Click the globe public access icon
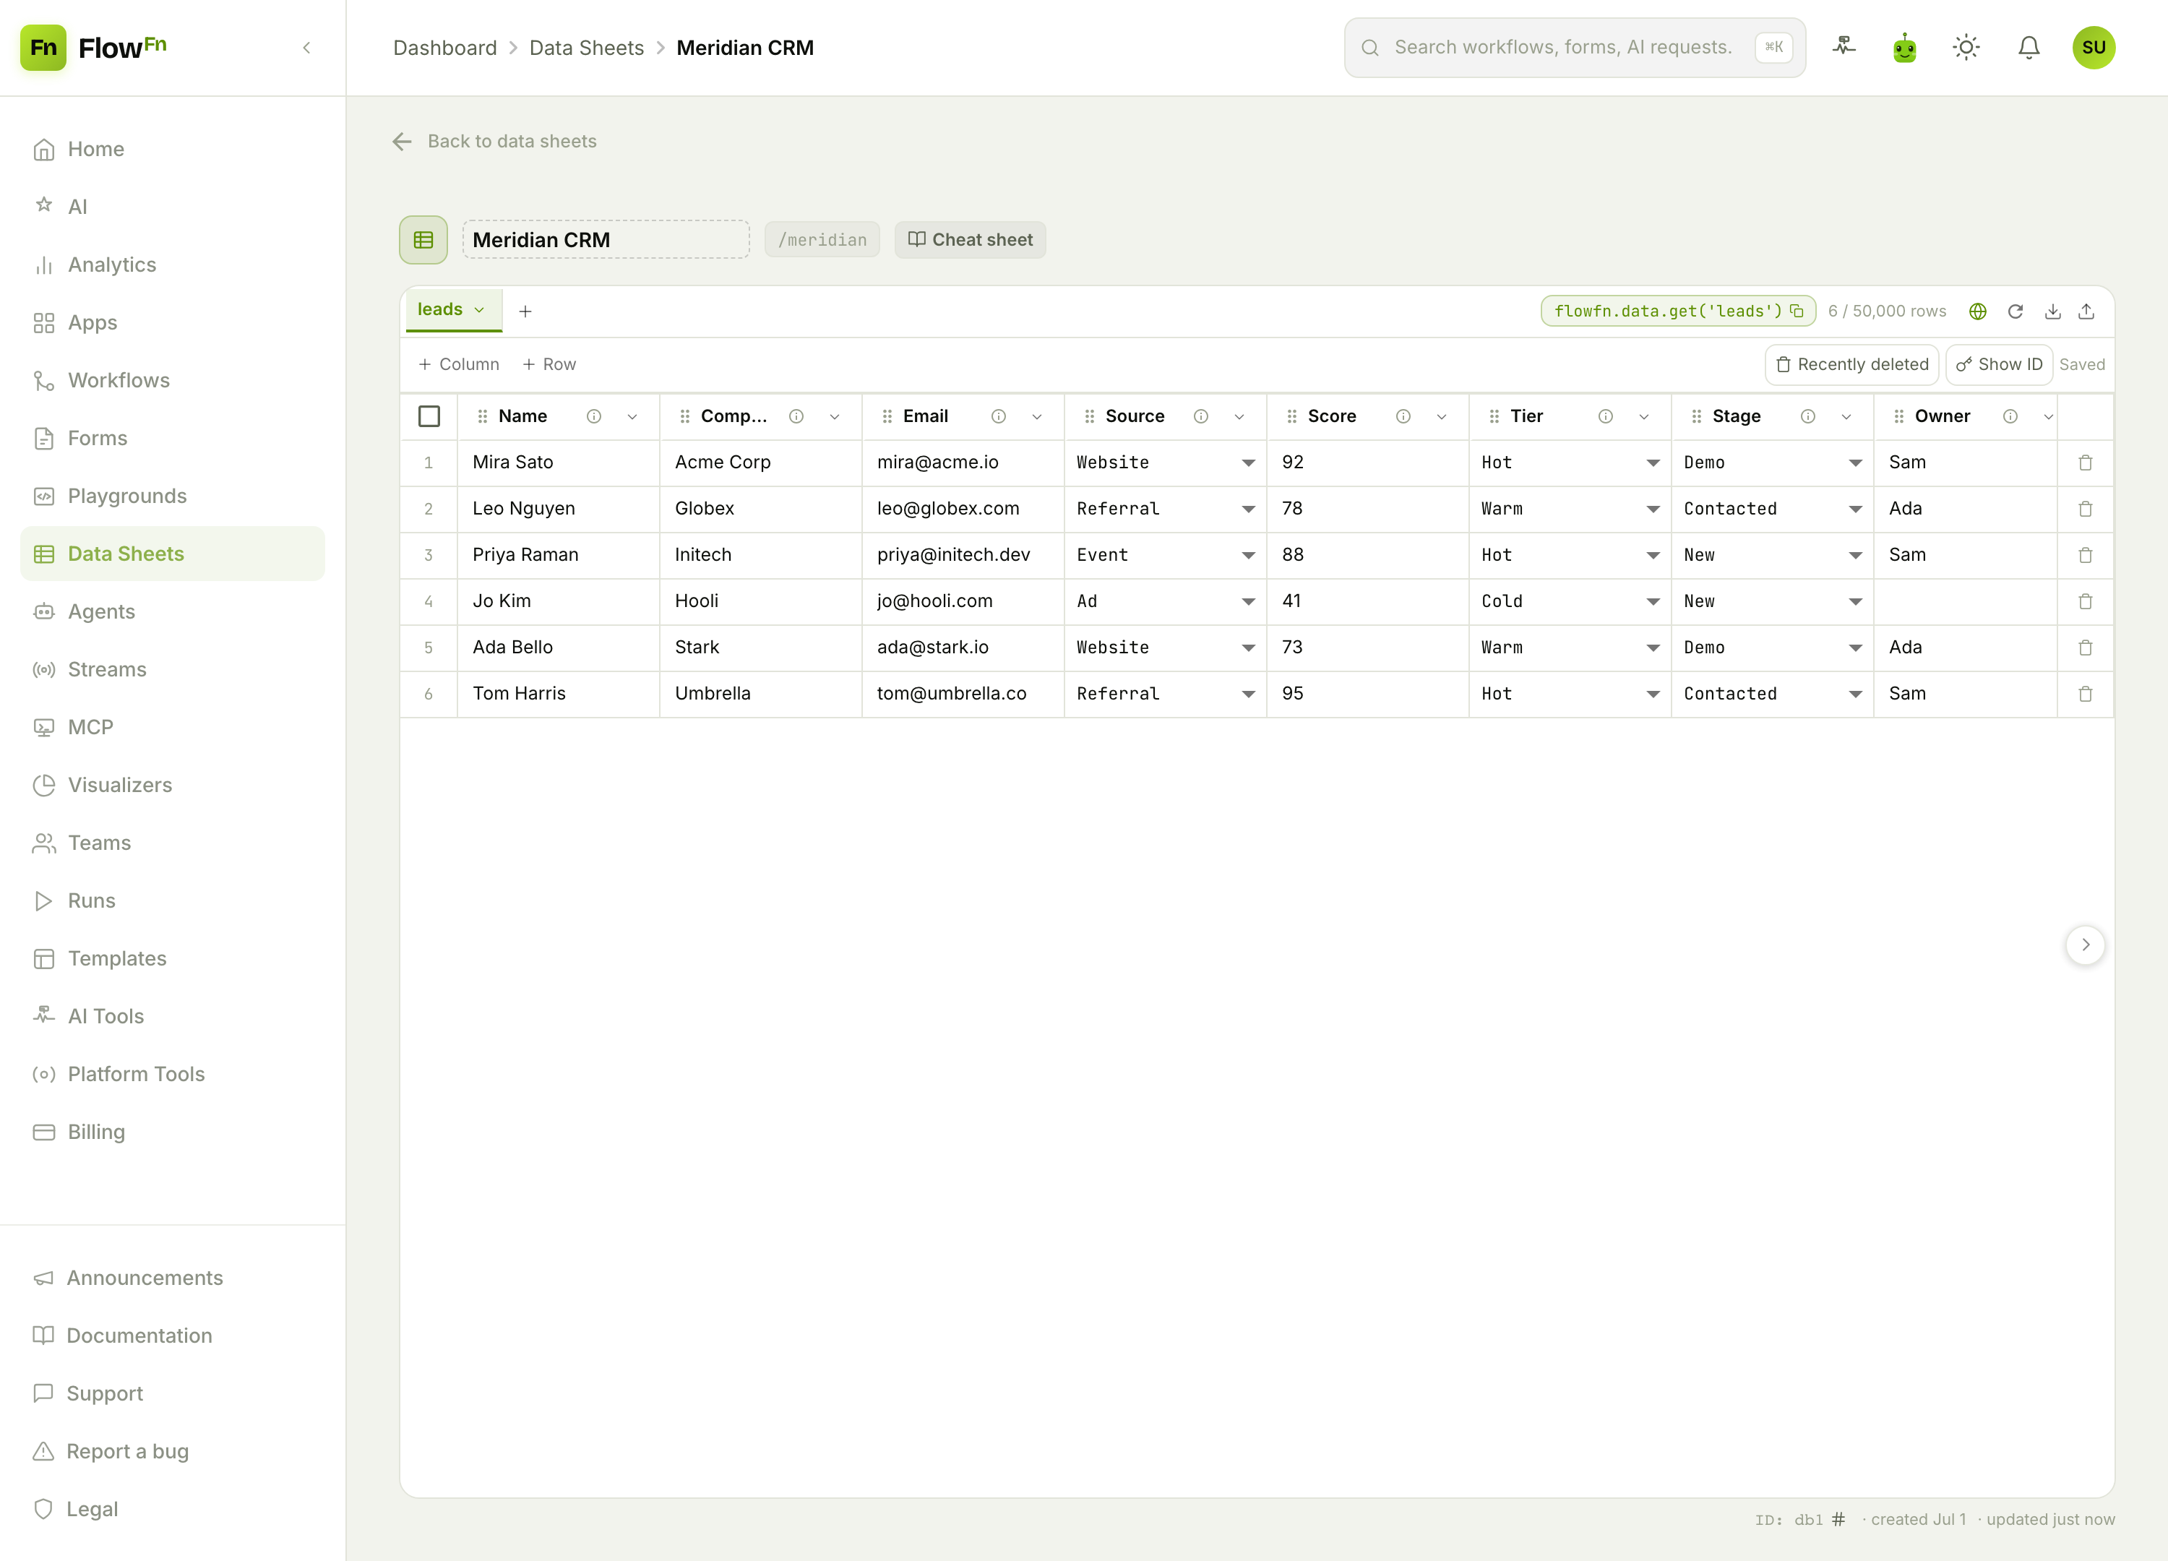Viewport: 2168px width, 1561px height. (1978, 311)
